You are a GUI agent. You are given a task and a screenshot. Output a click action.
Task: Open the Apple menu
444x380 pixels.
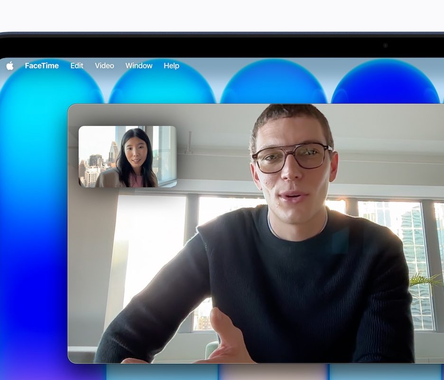point(10,66)
